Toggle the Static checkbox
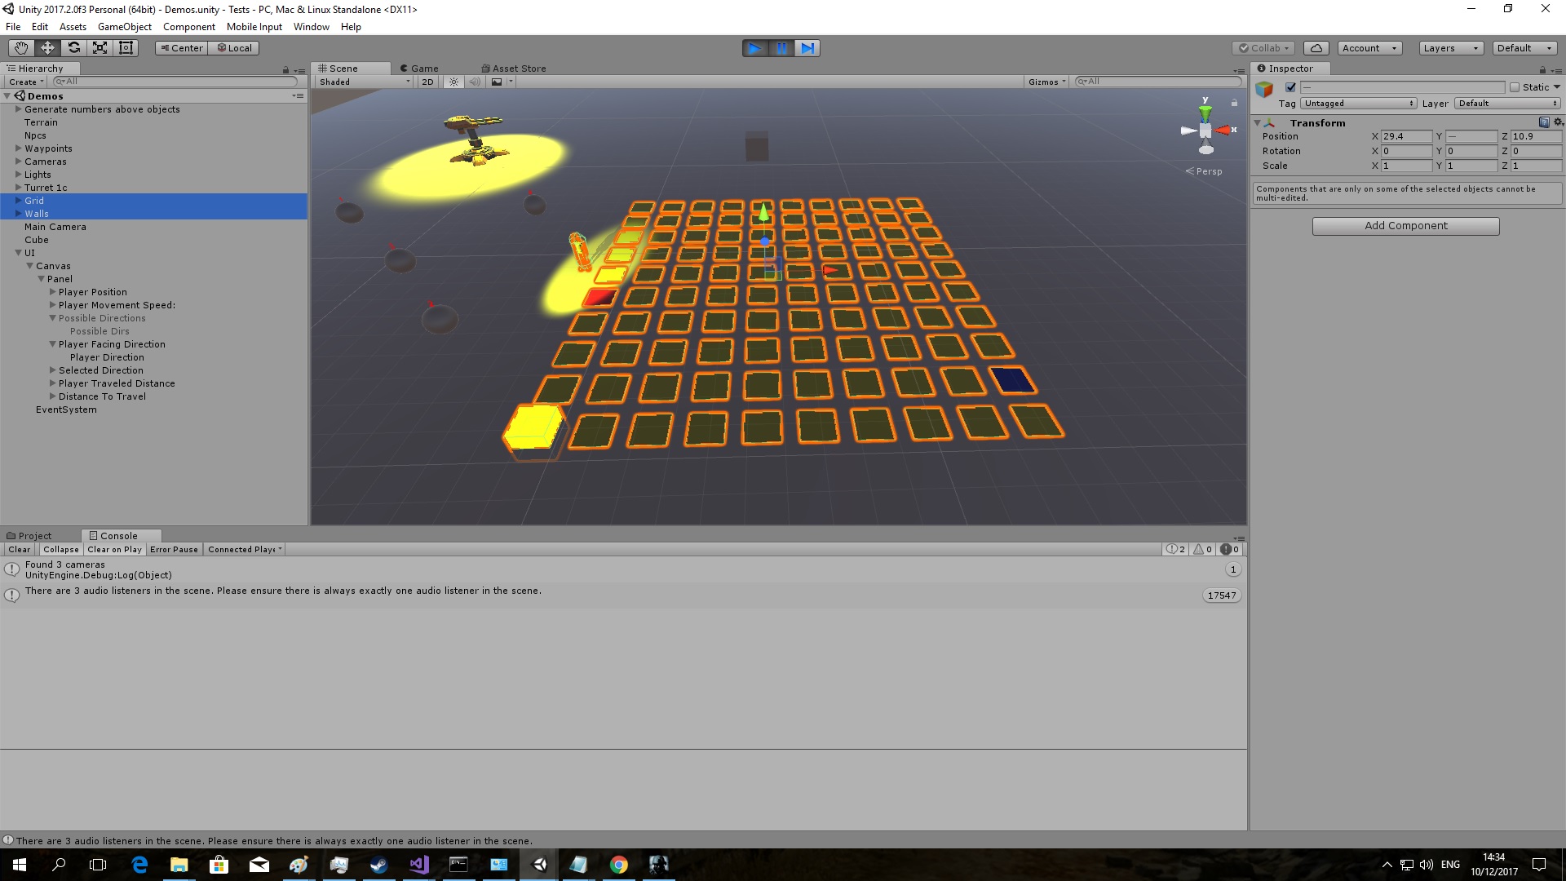The image size is (1566, 881). click(x=1515, y=87)
